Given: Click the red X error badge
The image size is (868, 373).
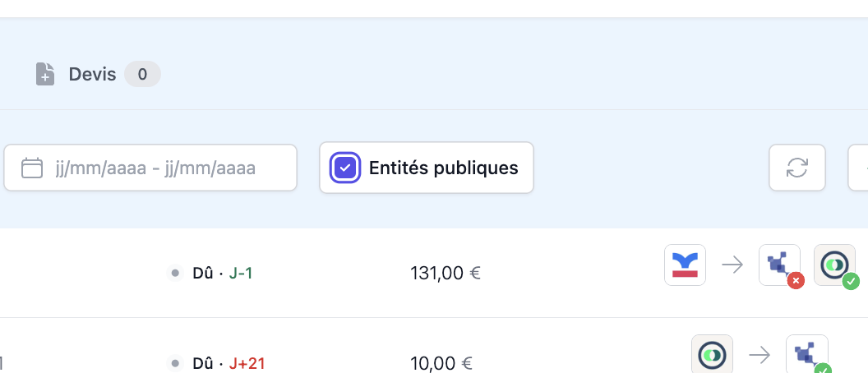Looking at the screenshot, I should [796, 281].
